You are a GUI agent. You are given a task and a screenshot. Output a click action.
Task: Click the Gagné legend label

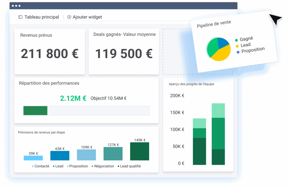(x=246, y=39)
